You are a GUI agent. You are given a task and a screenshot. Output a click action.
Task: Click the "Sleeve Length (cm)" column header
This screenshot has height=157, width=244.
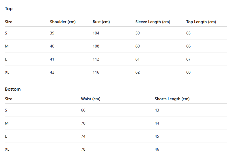152,22
